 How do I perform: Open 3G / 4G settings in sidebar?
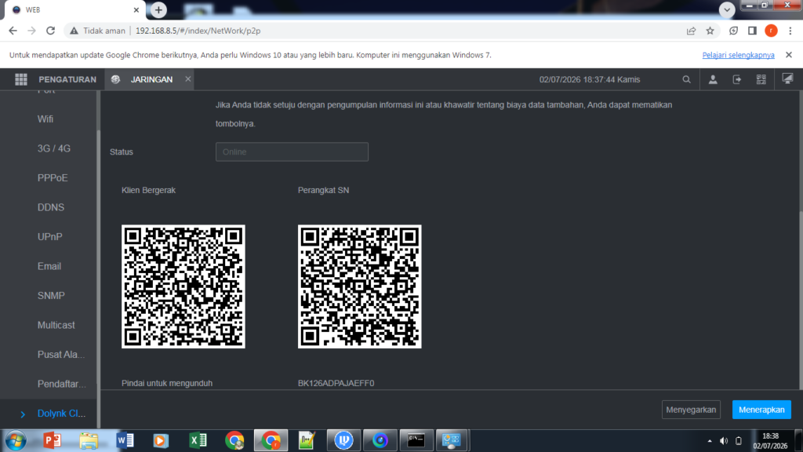coord(54,148)
